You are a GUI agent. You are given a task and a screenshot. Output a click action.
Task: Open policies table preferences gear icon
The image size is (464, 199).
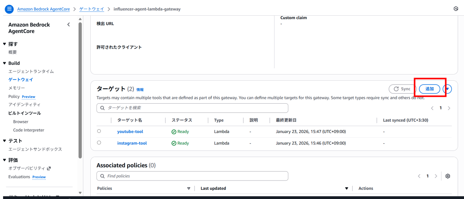(x=448, y=176)
